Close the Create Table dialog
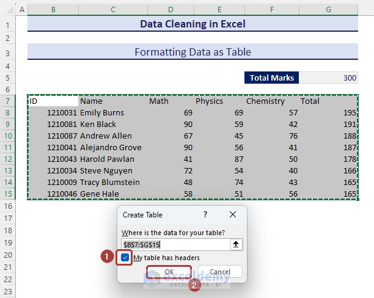The image size is (374, 298). pyautogui.click(x=233, y=215)
